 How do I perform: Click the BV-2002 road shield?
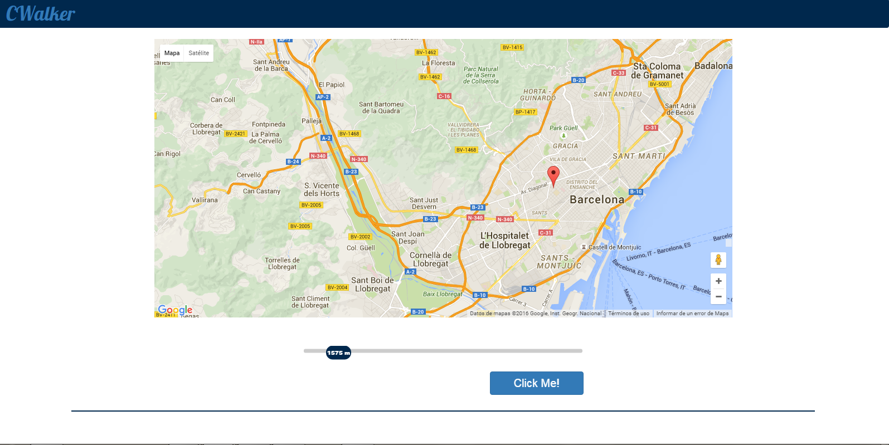tap(360, 237)
